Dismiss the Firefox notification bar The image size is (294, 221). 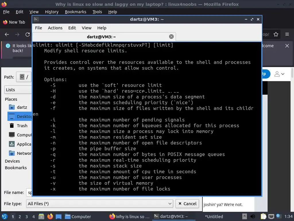(287, 46)
